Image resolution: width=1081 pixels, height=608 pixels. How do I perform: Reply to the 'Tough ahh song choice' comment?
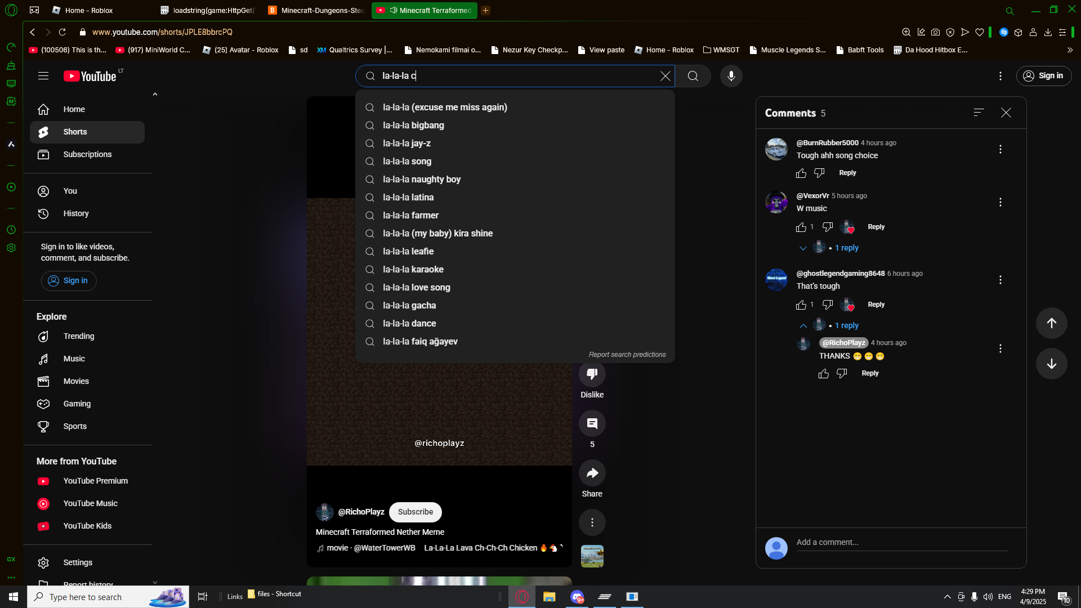tap(847, 173)
